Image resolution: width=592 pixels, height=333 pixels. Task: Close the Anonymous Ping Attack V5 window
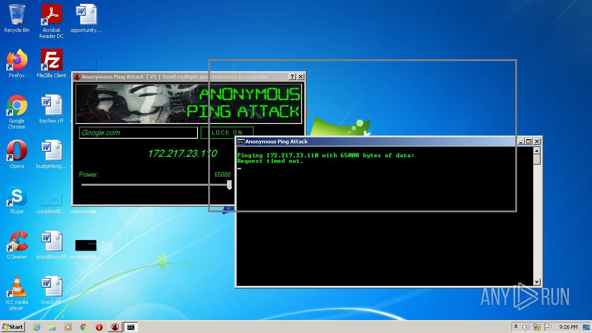tap(301, 77)
